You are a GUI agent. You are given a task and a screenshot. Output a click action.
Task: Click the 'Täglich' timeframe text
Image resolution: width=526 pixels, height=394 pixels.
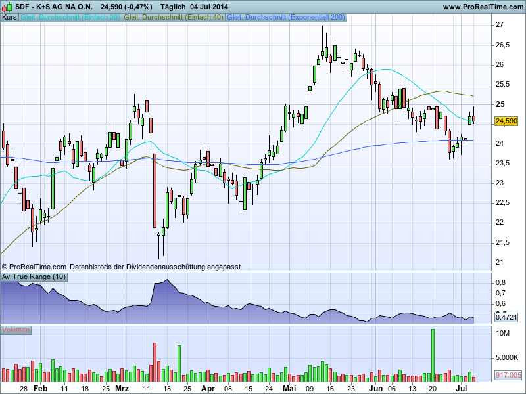tap(173, 7)
